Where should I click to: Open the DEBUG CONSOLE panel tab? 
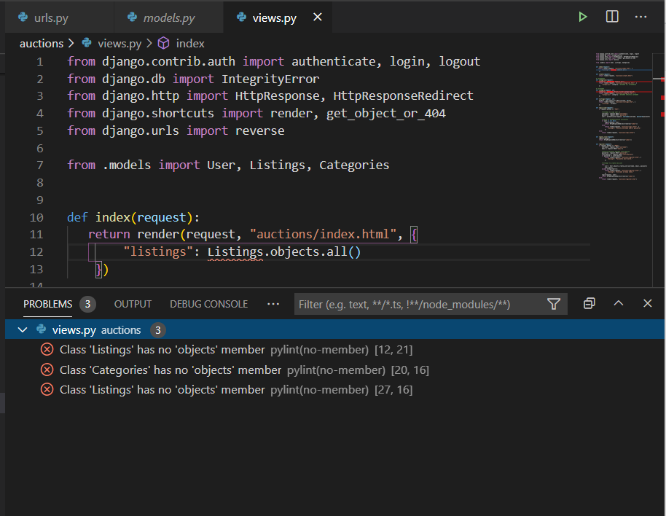(208, 304)
